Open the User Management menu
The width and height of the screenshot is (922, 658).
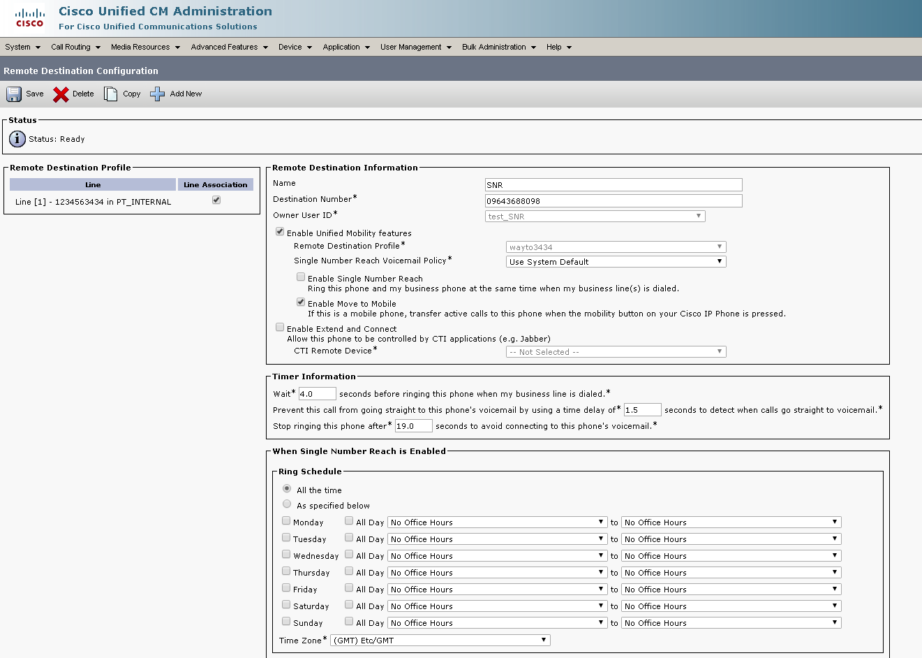tap(416, 47)
